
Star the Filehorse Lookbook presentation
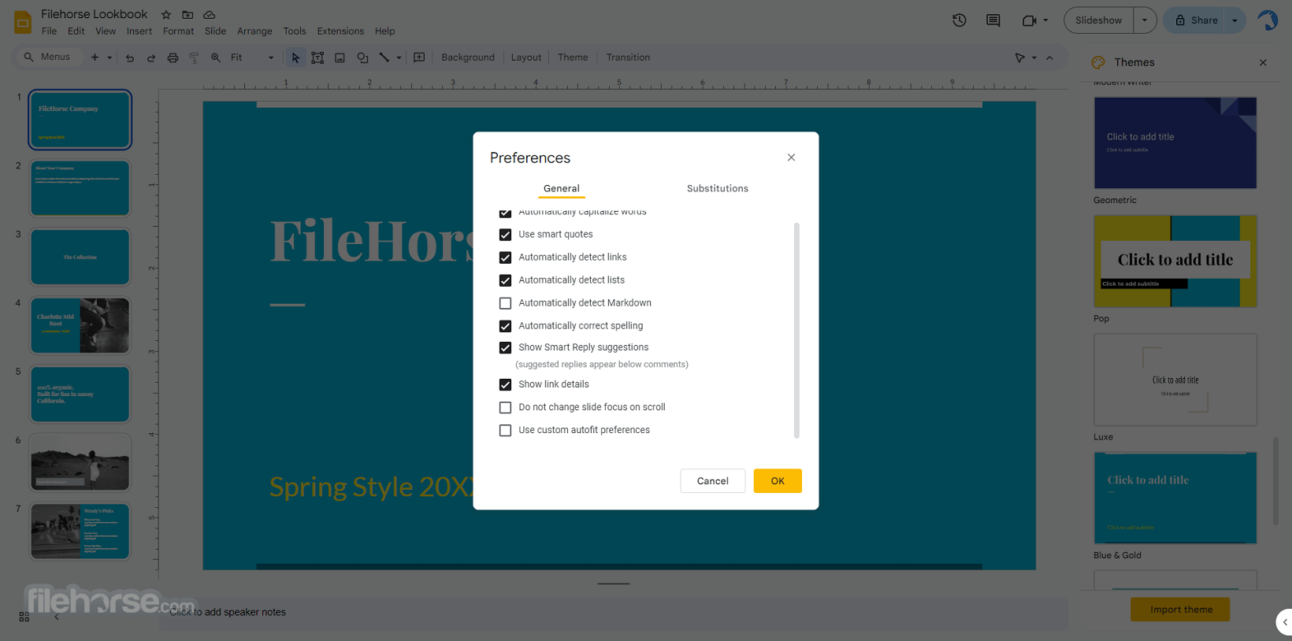[x=166, y=15]
